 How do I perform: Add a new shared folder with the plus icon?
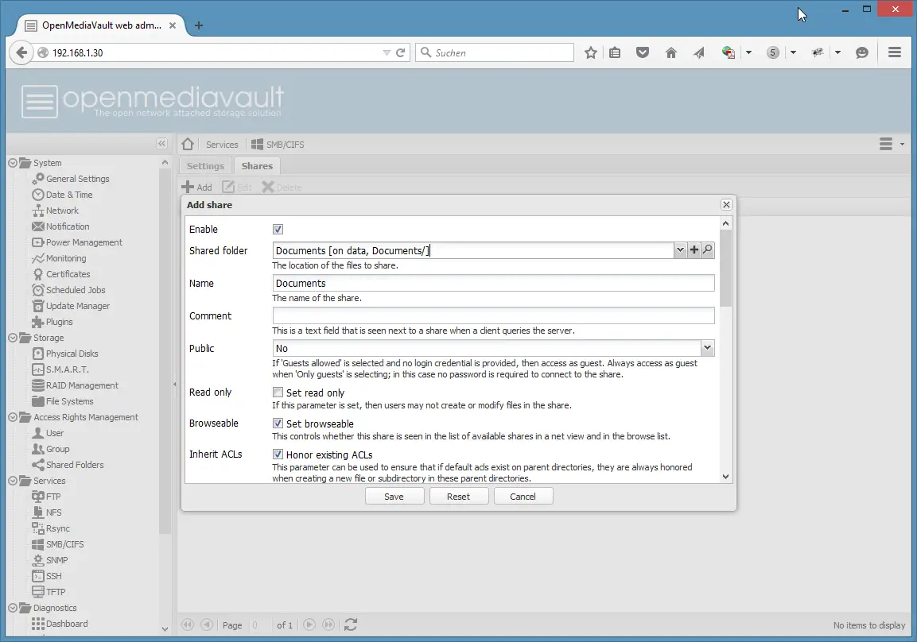pyautogui.click(x=694, y=250)
